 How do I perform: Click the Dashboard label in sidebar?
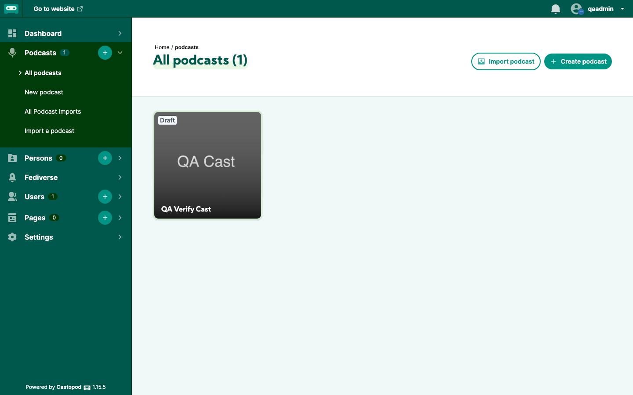(43, 33)
